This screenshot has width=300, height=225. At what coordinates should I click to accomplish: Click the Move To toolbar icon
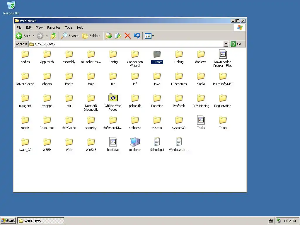pyautogui.click(x=109, y=36)
